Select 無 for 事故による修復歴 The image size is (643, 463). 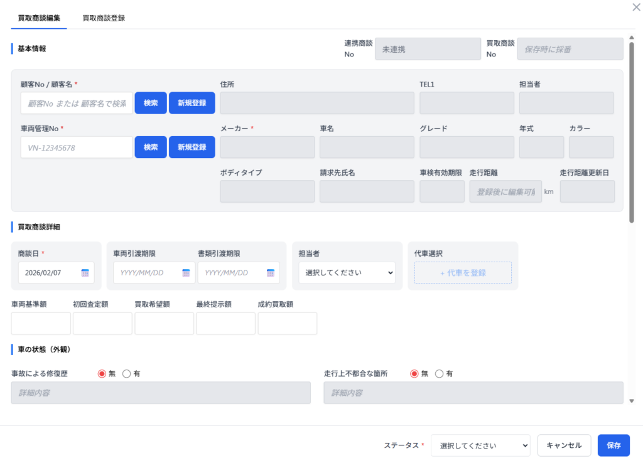(102, 373)
